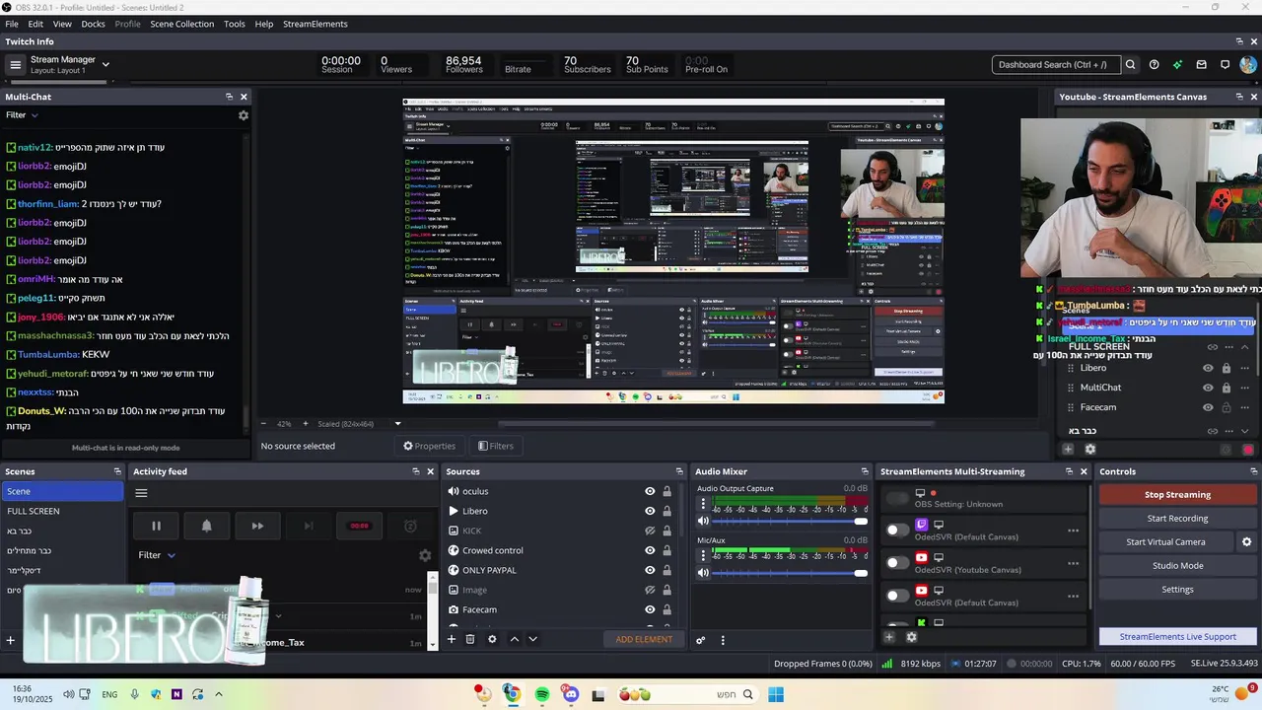This screenshot has width=1262, height=710.
Task: Click Stop Streaming button
Action: coord(1177,495)
